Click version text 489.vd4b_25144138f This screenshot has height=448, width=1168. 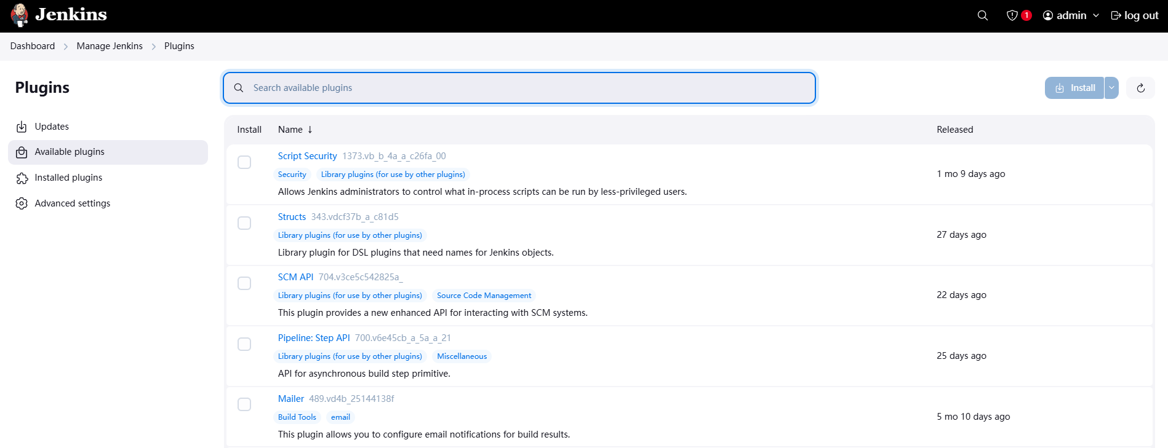351,399
